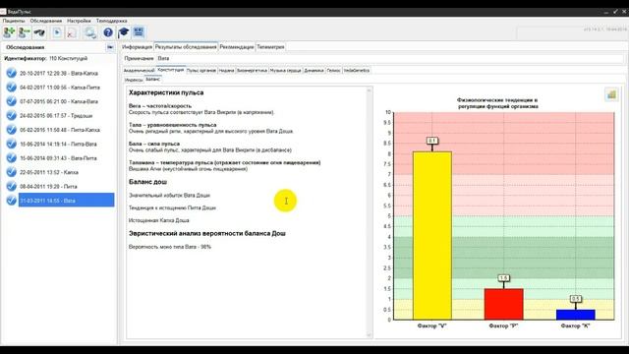Toggle check mark beside 24-02-2015 examination
Image resolution: width=629 pixels, height=354 pixels.
(x=11, y=115)
